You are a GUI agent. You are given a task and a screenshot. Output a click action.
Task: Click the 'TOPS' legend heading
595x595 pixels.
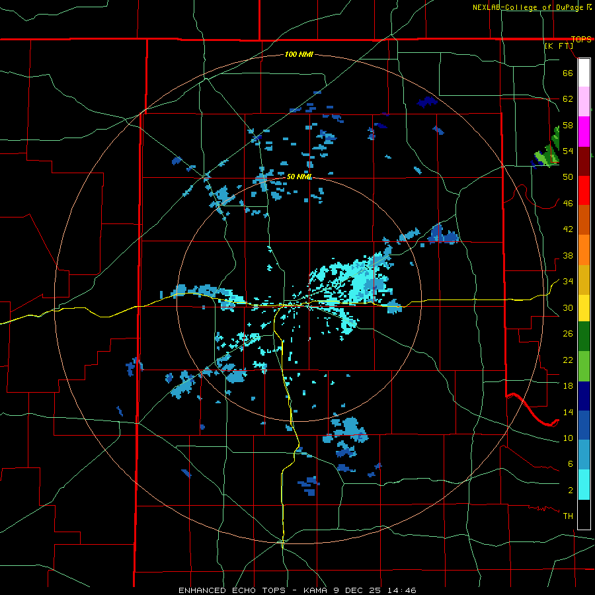coord(581,39)
